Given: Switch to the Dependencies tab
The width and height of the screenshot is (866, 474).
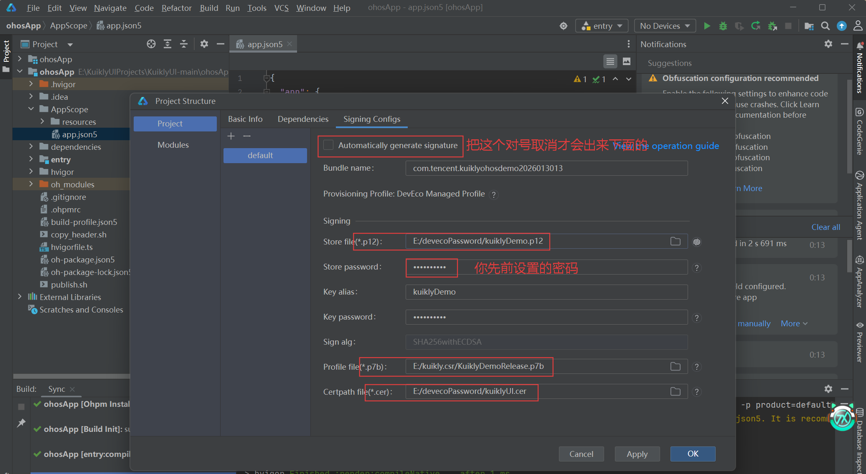Looking at the screenshot, I should (303, 119).
